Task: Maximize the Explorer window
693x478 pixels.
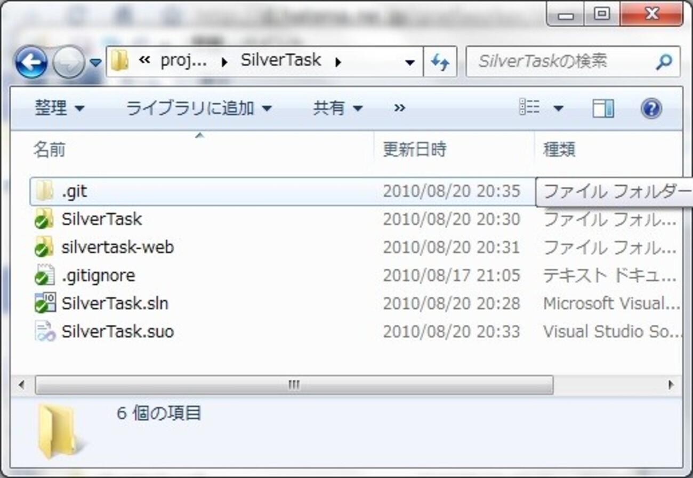Action: (x=602, y=14)
